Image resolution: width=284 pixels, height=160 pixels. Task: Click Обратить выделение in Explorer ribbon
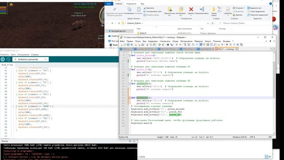[257, 15]
